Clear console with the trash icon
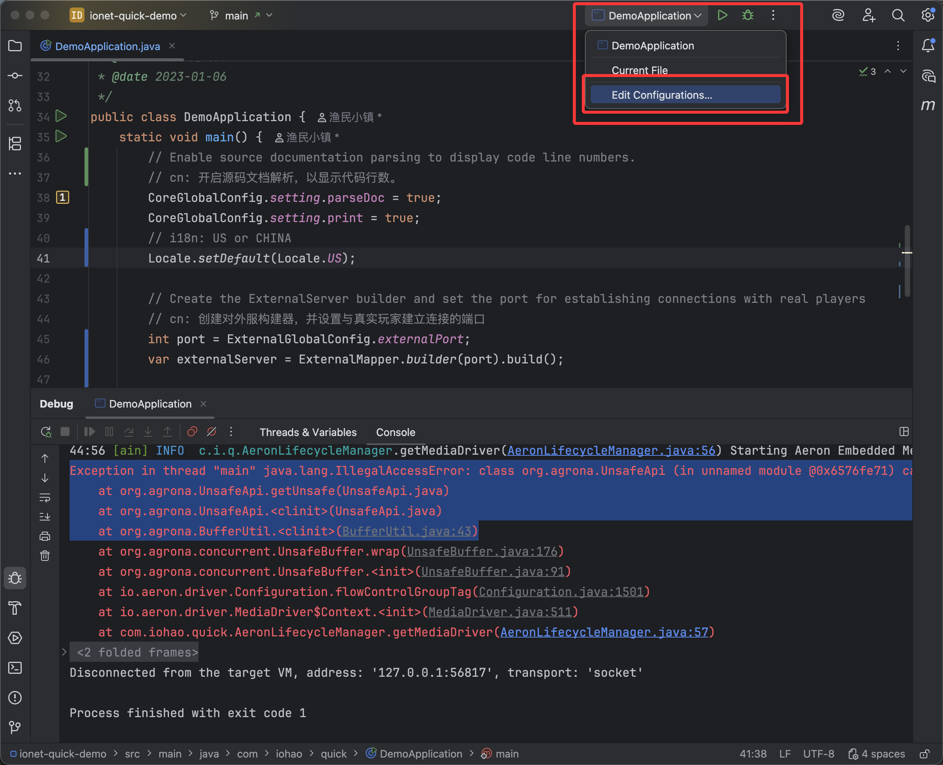This screenshot has width=943, height=765. [45, 556]
